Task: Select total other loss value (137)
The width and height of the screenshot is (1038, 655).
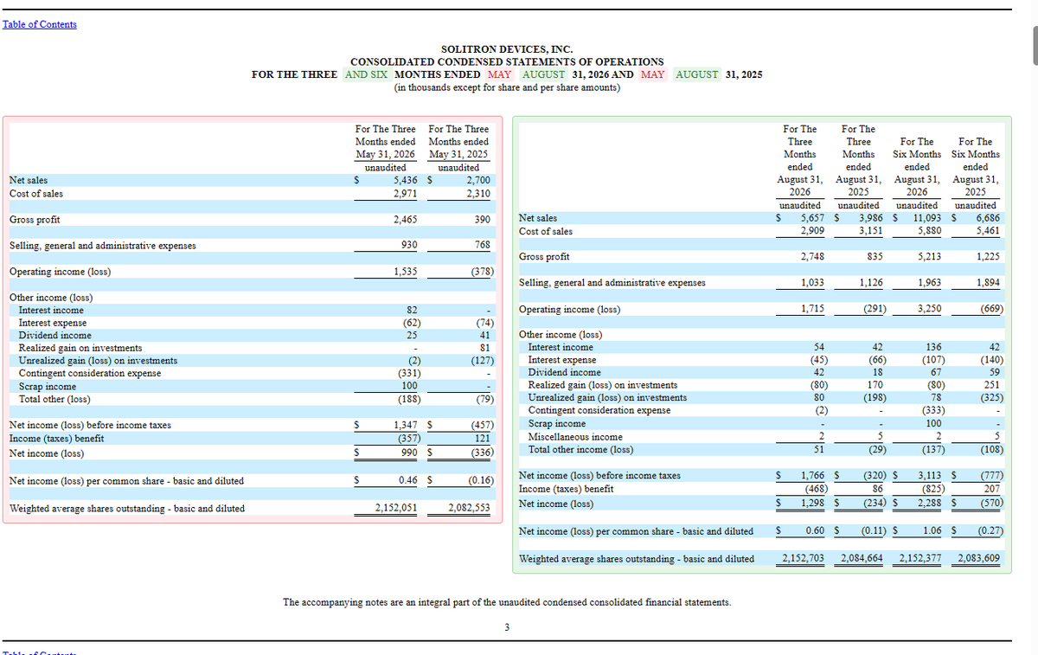Action: (x=932, y=450)
